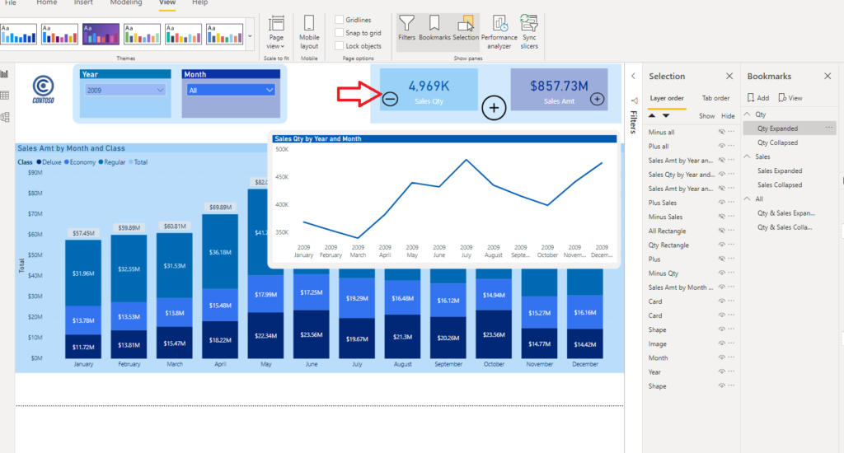Open the Performance analyzer
844x453 pixels.
click(x=499, y=32)
